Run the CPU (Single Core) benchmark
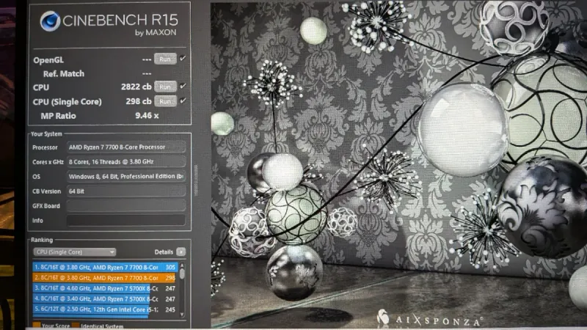 (165, 101)
